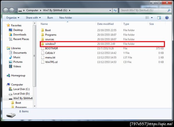
Task: Select the BOOTMGR file name
Action: coord(52,48)
